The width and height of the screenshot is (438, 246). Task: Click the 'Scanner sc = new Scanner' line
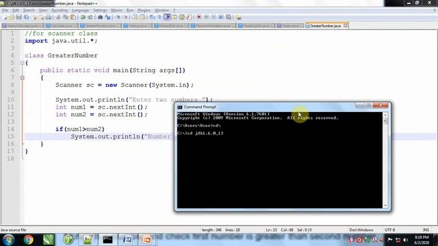(x=125, y=85)
